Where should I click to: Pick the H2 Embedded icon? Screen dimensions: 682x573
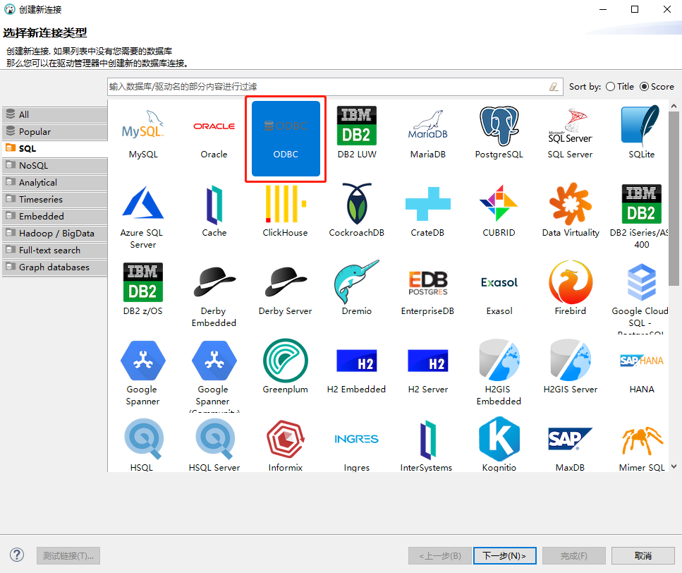click(357, 361)
